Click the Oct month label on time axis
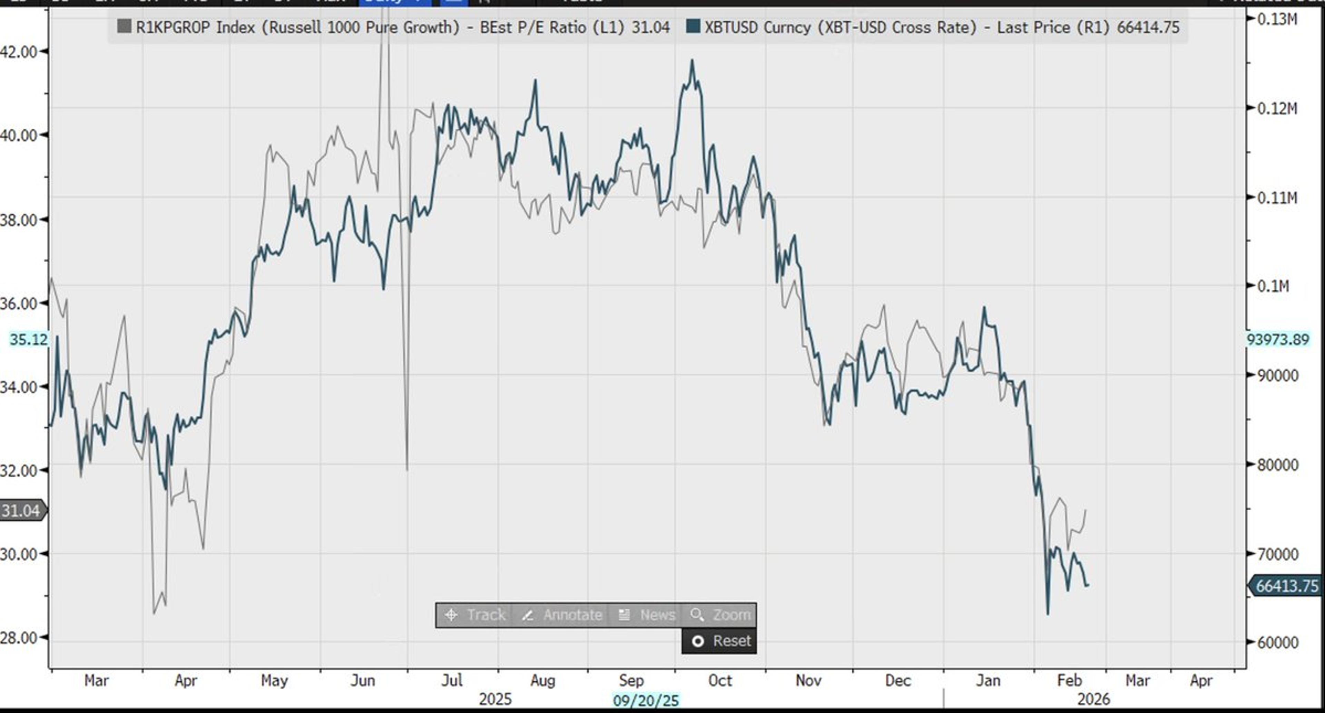Image resolution: width=1325 pixels, height=713 pixels. (x=719, y=680)
